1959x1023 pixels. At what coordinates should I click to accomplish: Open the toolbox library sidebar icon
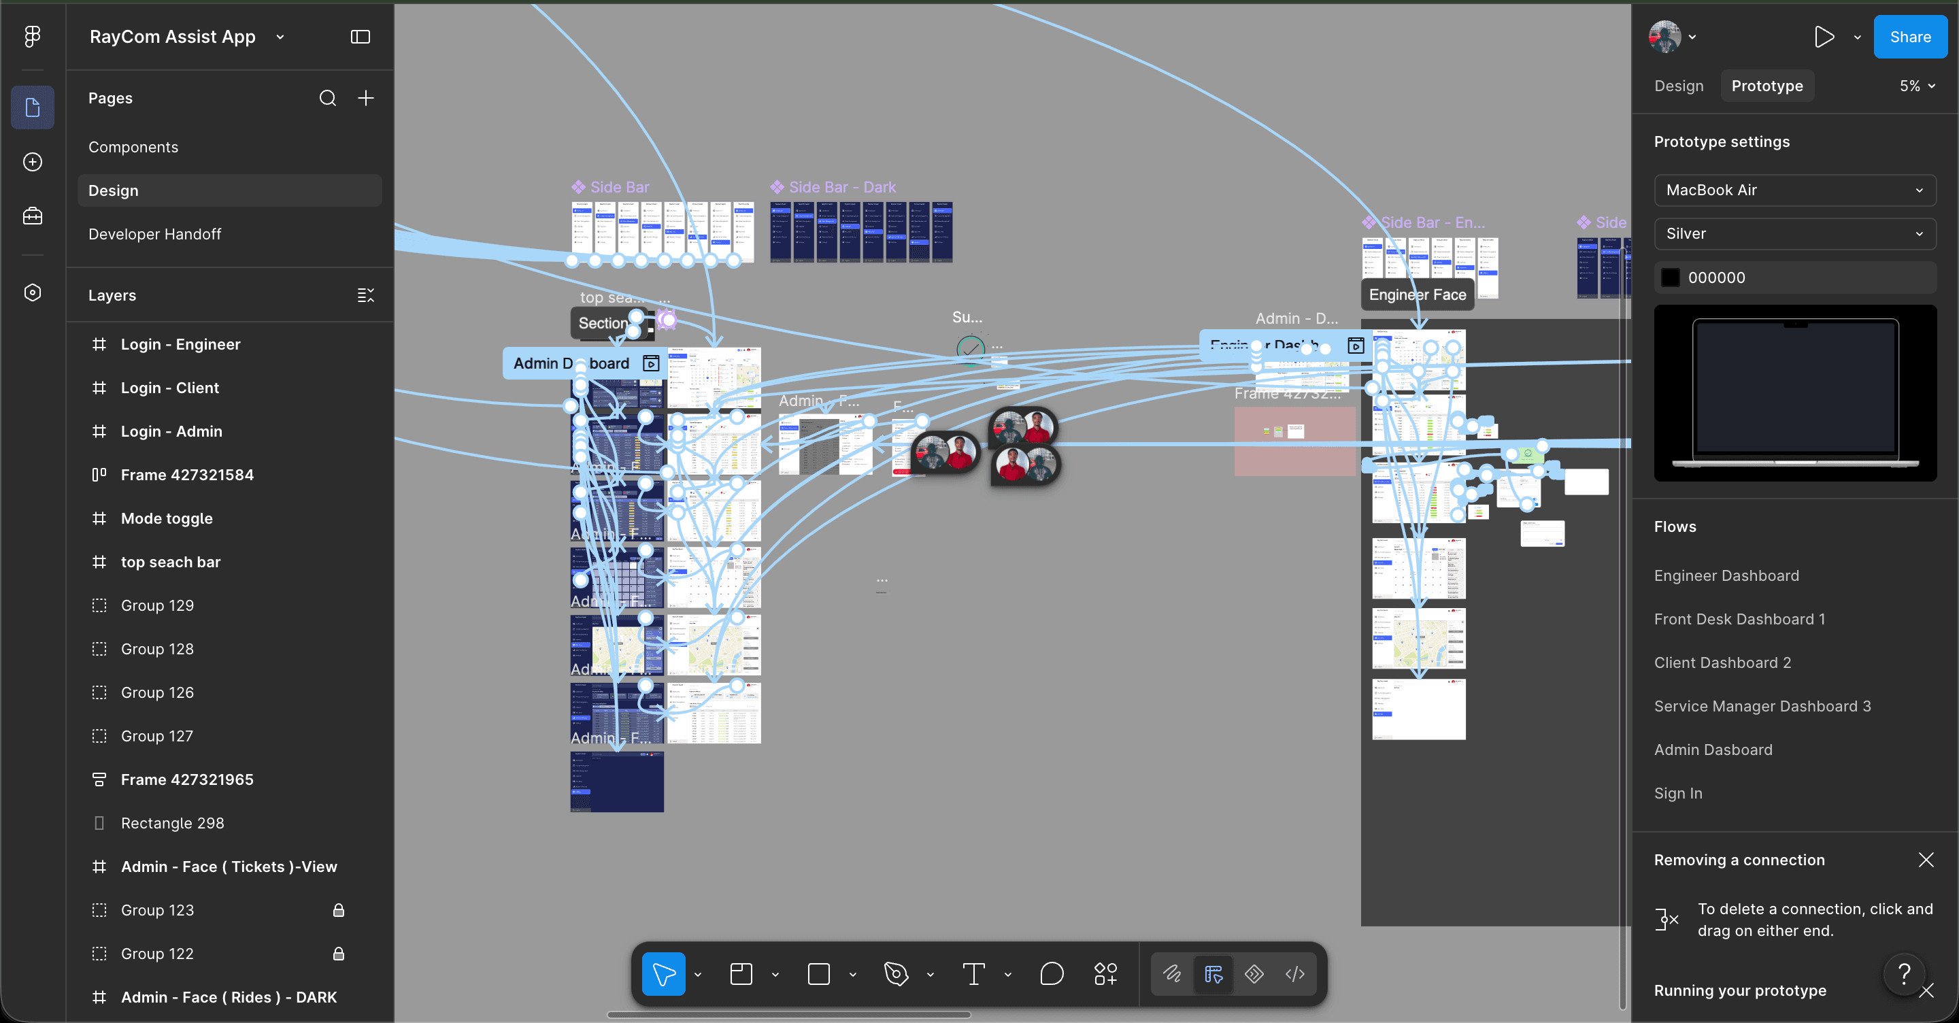tap(32, 216)
